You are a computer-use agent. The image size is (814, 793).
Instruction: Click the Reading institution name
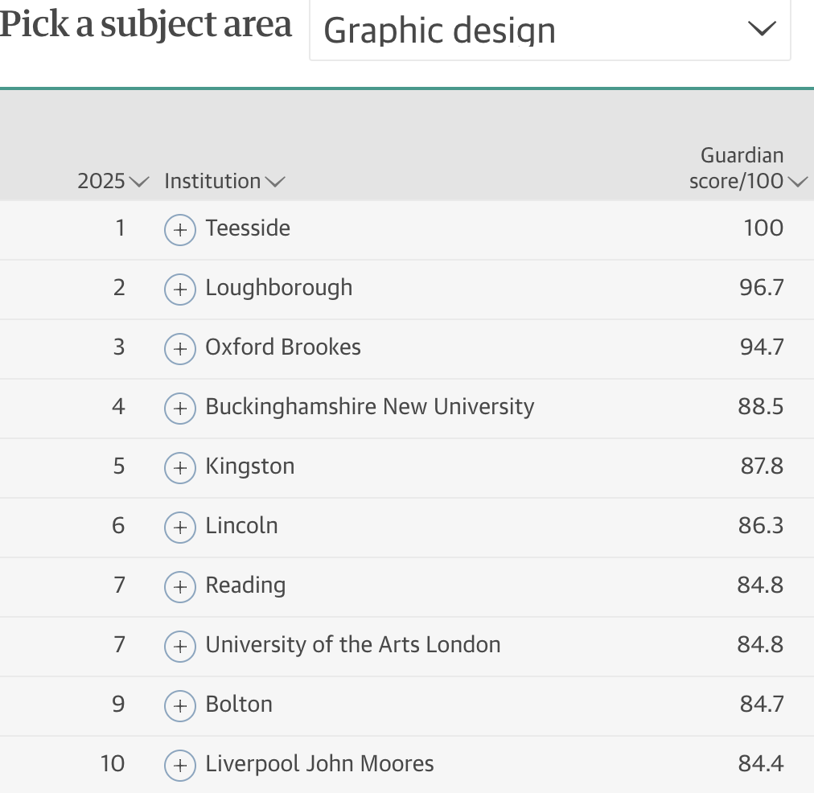[x=245, y=586]
